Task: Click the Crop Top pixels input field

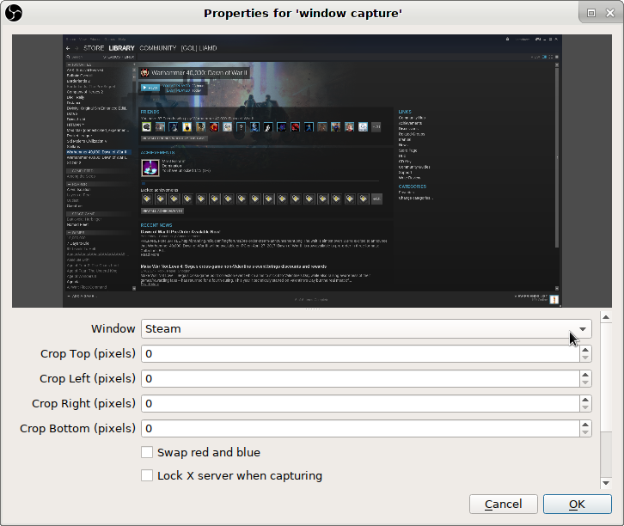Action: (360, 354)
